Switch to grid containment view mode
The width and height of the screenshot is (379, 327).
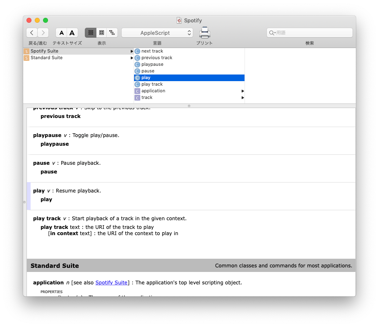coord(101,33)
